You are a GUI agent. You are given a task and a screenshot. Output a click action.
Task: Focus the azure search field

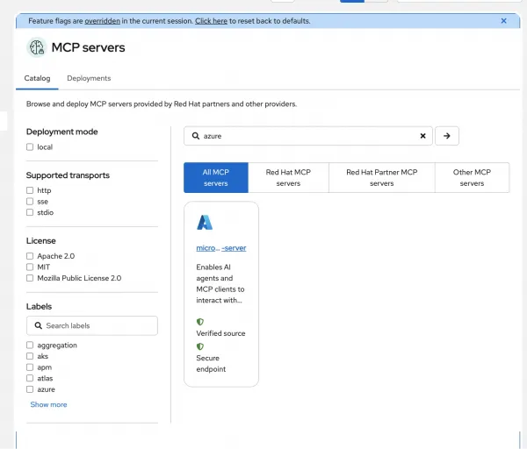(x=308, y=136)
